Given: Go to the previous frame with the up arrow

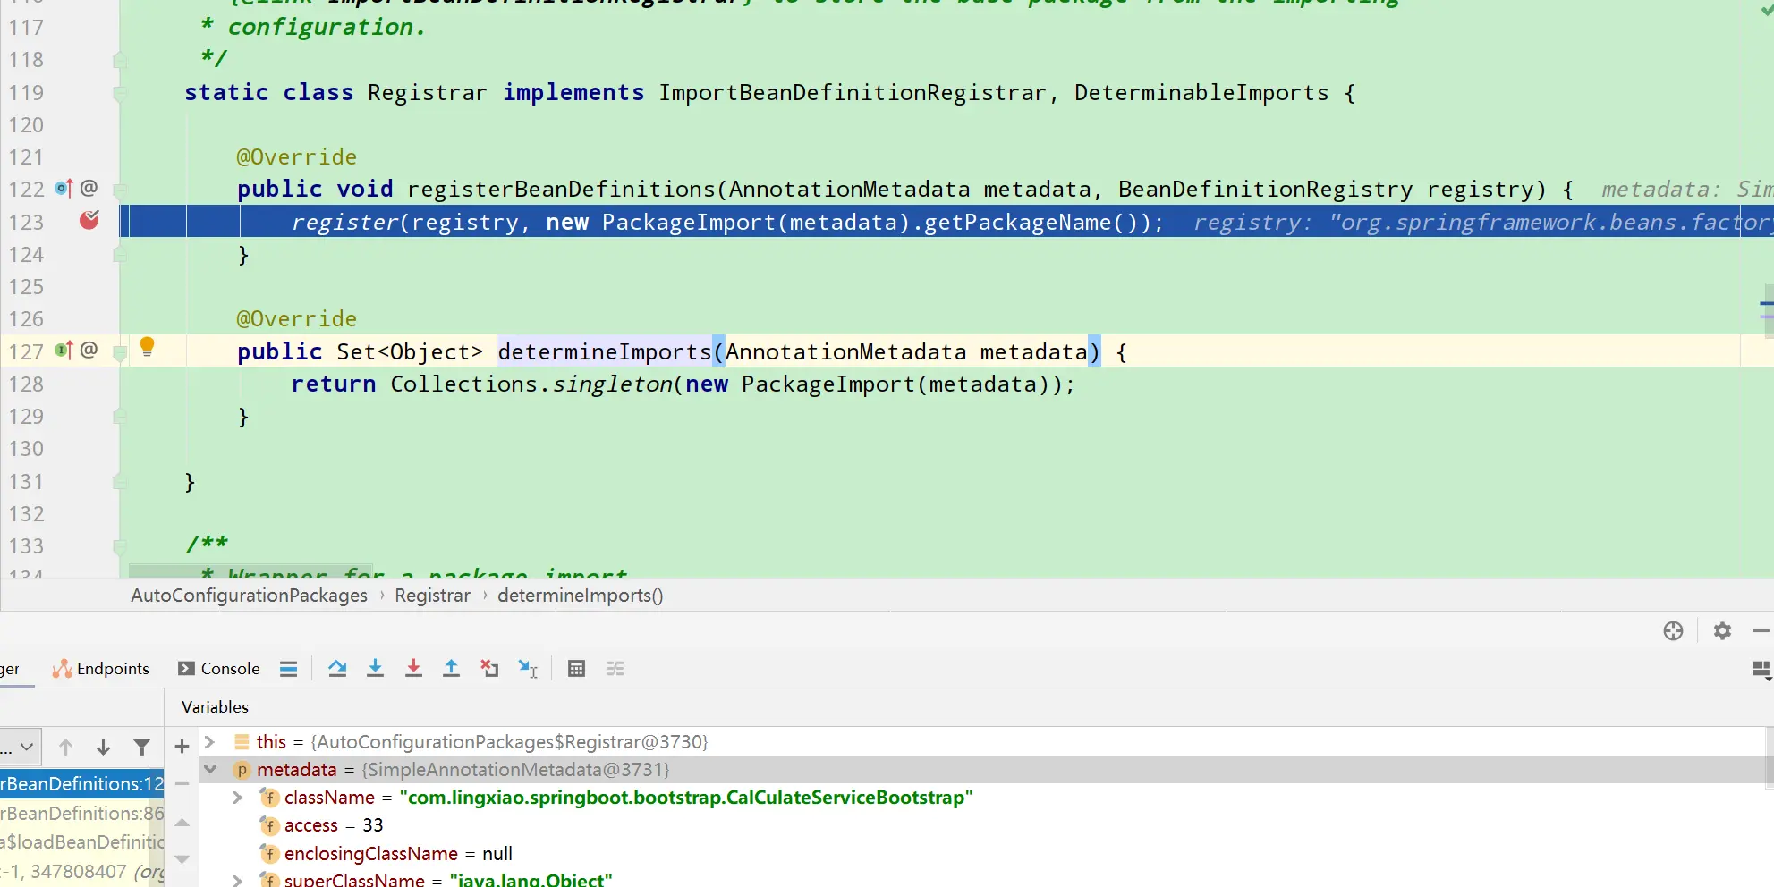Looking at the screenshot, I should (65, 747).
